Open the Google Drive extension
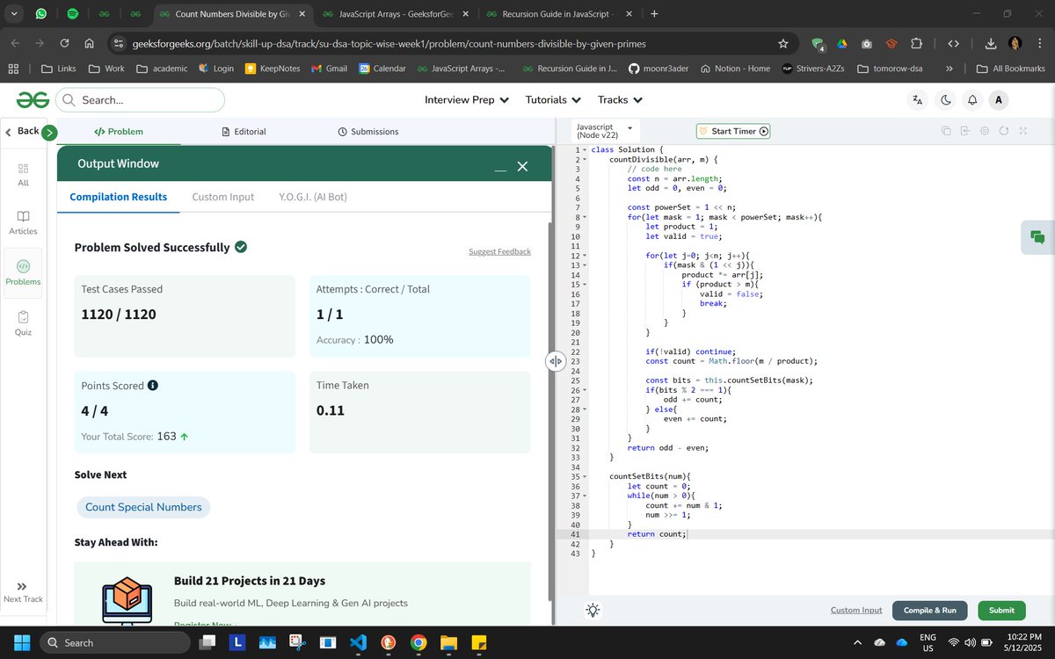This screenshot has height=659, width=1055. pyautogui.click(x=841, y=43)
